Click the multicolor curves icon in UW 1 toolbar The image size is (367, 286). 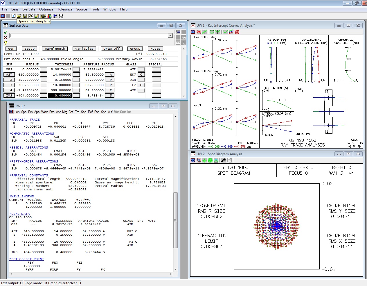[231, 32]
